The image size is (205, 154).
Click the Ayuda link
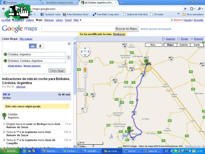tap(188, 20)
